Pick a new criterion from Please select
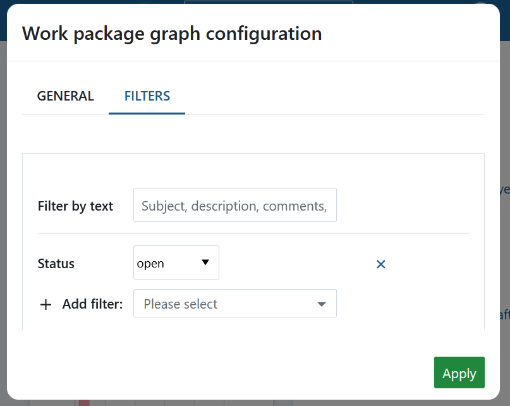The width and height of the screenshot is (510, 406). click(x=234, y=304)
